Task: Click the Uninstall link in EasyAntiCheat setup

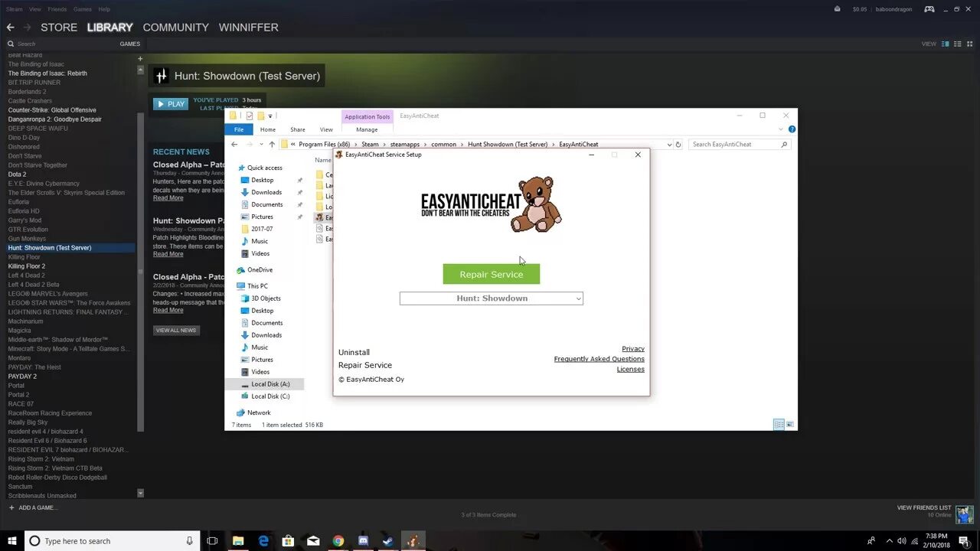Action: 354,353
